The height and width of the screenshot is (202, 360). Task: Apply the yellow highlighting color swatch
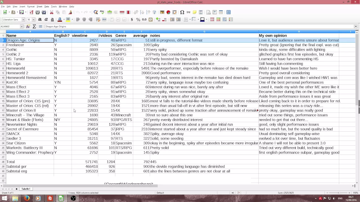click(68, 20)
